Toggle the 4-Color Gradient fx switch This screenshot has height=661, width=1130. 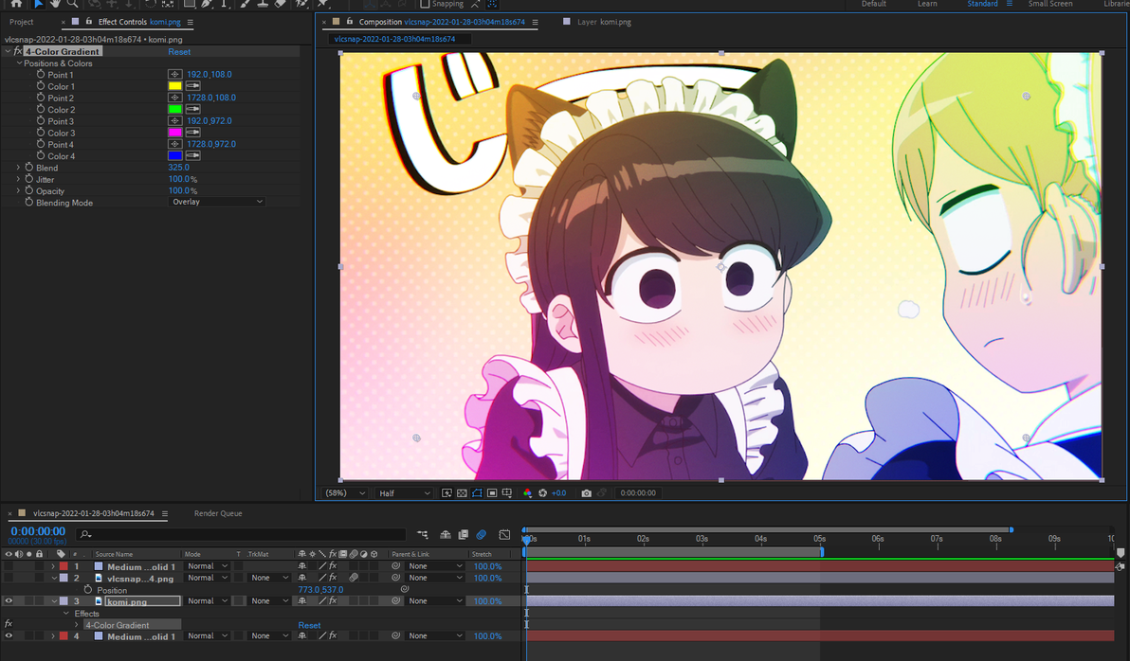(18, 51)
